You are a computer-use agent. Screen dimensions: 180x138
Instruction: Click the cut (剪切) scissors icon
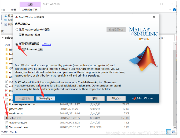pyautogui.click(x=6, y=16)
